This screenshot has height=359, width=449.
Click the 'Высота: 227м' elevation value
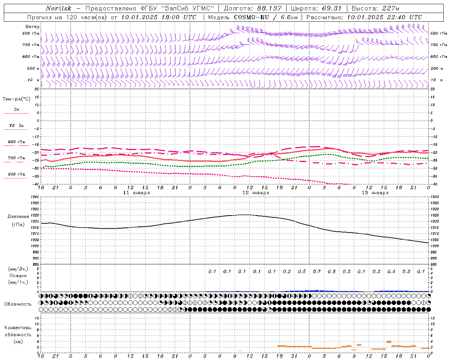pyautogui.click(x=375, y=8)
